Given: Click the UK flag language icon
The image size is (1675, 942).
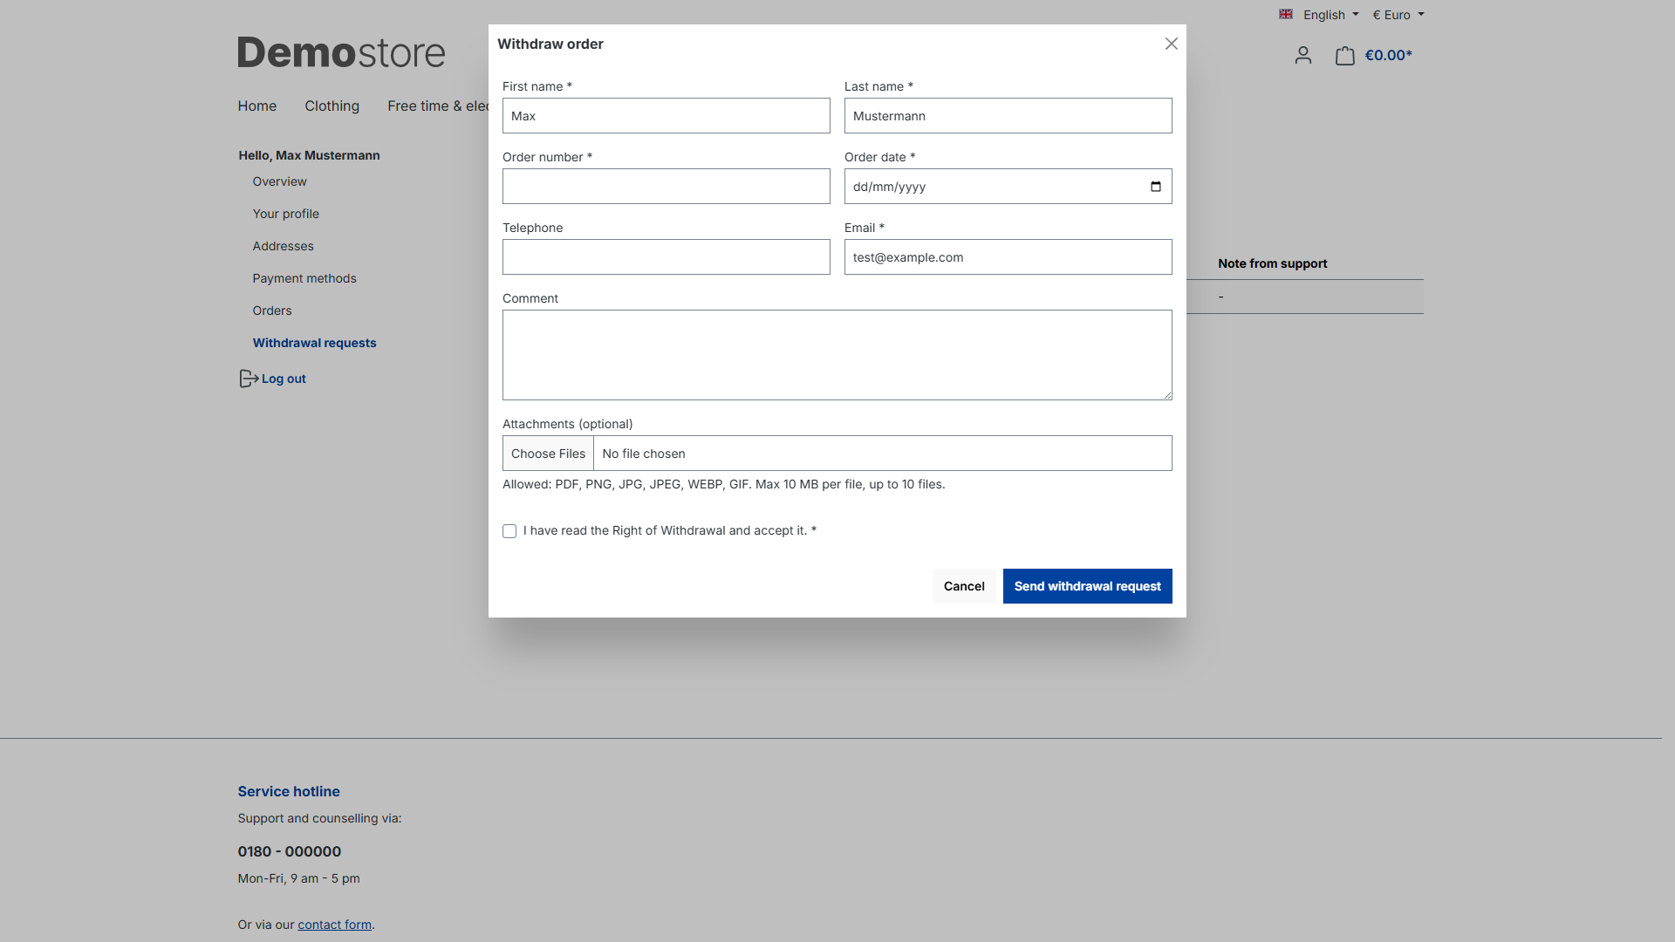Looking at the screenshot, I should coord(1285,15).
